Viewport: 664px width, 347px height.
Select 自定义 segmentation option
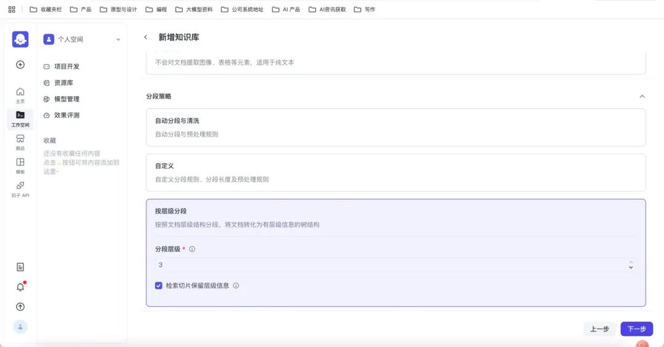pos(395,172)
